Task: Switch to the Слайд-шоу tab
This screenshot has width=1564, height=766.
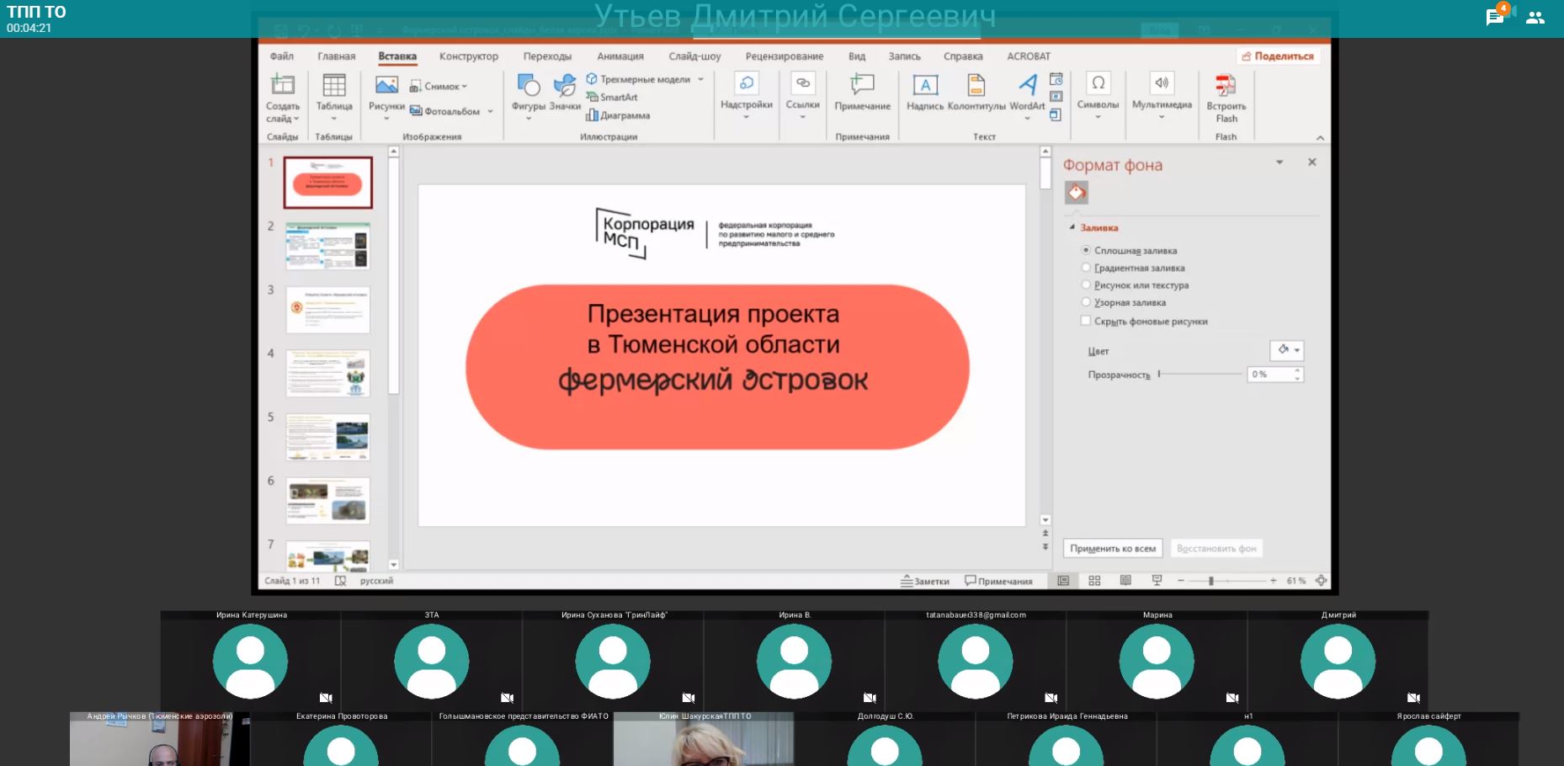Action: tap(694, 56)
